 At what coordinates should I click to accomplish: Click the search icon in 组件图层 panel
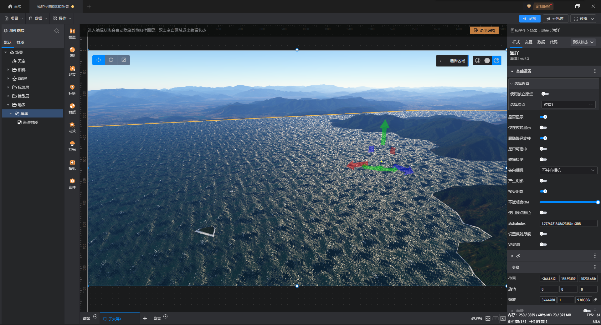57,31
